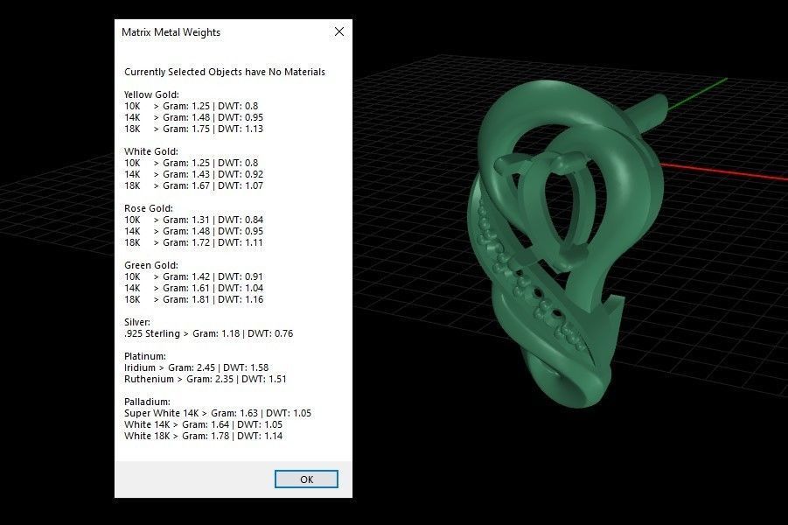
Task: Click the Matrix Metal Weights title text
Action: point(171,32)
